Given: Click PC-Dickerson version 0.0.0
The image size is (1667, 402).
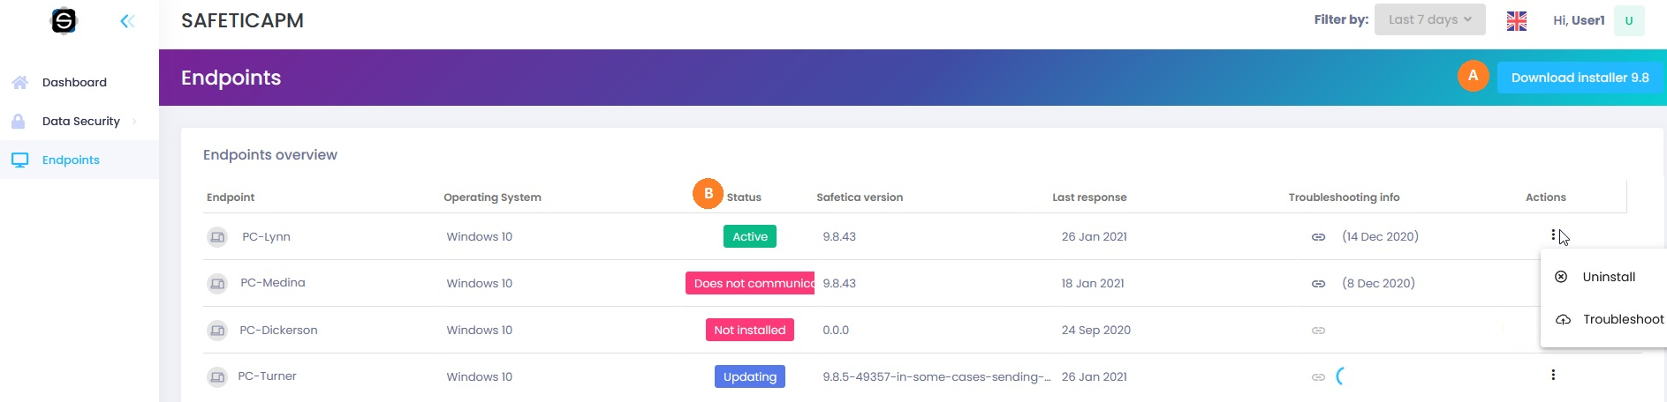Looking at the screenshot, I should (836, 330).
